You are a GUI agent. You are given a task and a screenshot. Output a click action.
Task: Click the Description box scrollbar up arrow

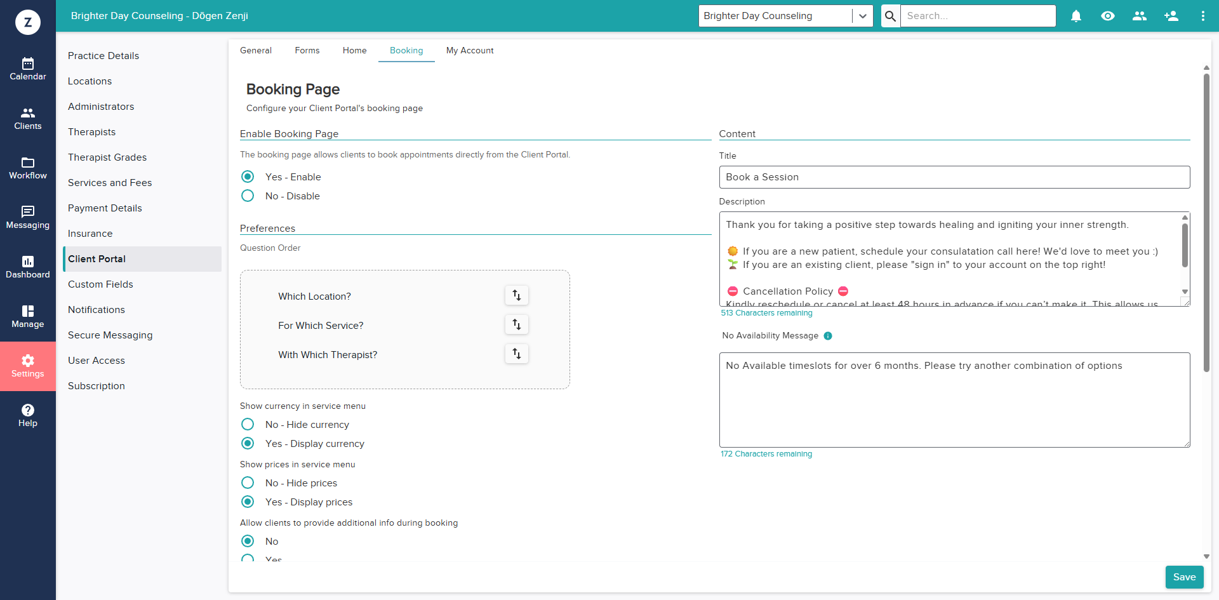tap(1185, 217)
